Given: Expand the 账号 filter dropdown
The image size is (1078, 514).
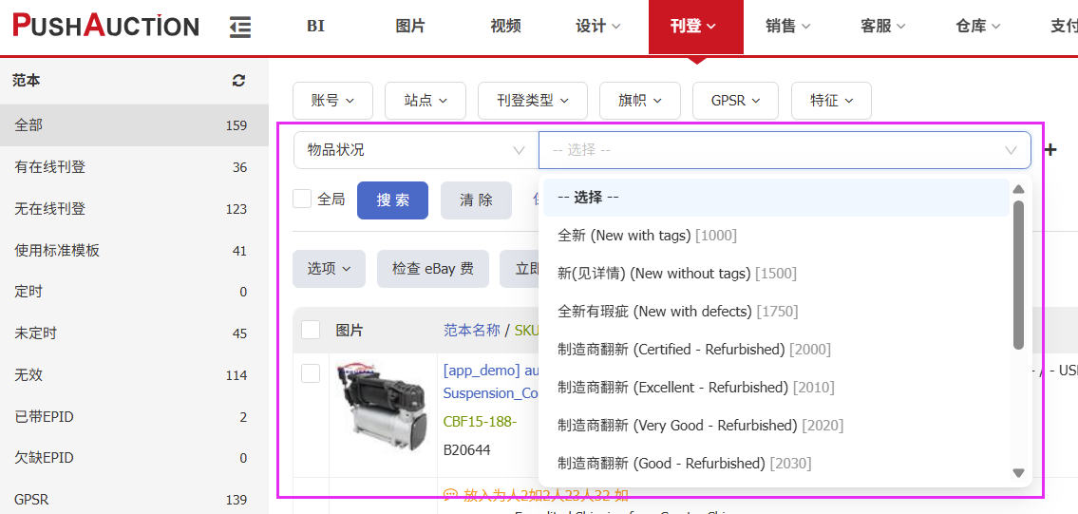Looking at the screenshot, I should pos(332,100).
